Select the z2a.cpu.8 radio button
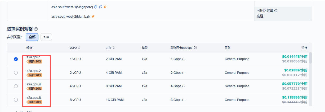This screenshot has width=325, height=112. pyautogui.click(x=16, y=100)
